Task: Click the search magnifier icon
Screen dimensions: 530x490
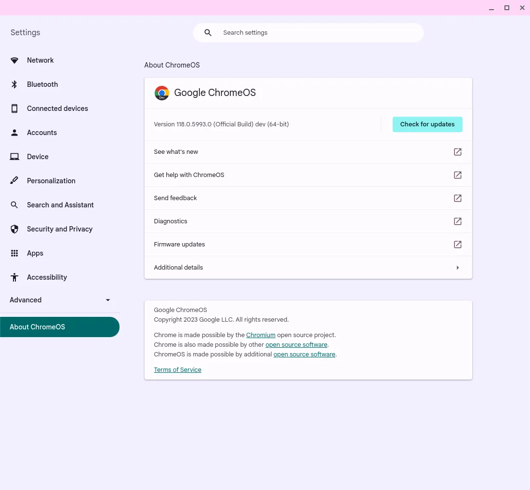Action: tap(208, 33)
